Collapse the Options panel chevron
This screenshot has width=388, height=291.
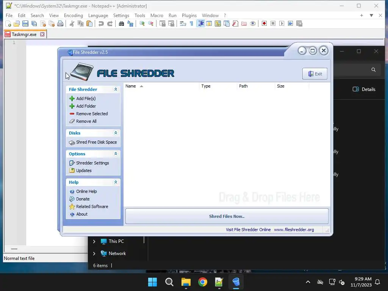tap(116, 154)
